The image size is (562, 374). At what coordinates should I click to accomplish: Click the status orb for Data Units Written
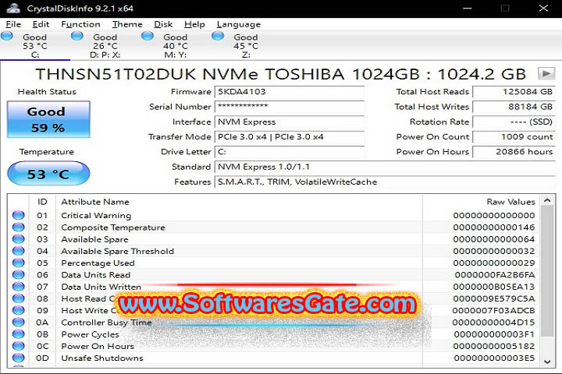(x=18, y=286)
